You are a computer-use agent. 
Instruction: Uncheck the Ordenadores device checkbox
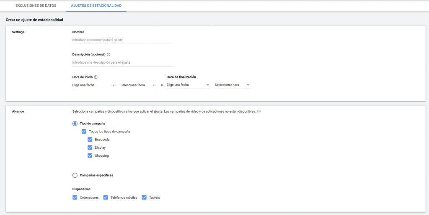tap(75, 197)
